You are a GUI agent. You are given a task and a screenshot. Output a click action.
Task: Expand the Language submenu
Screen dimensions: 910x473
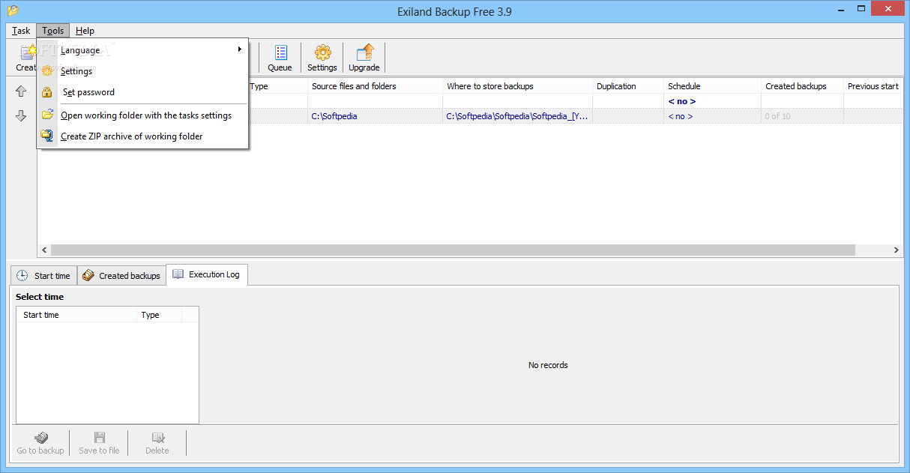pyautogui.click(x=142, y=50)
